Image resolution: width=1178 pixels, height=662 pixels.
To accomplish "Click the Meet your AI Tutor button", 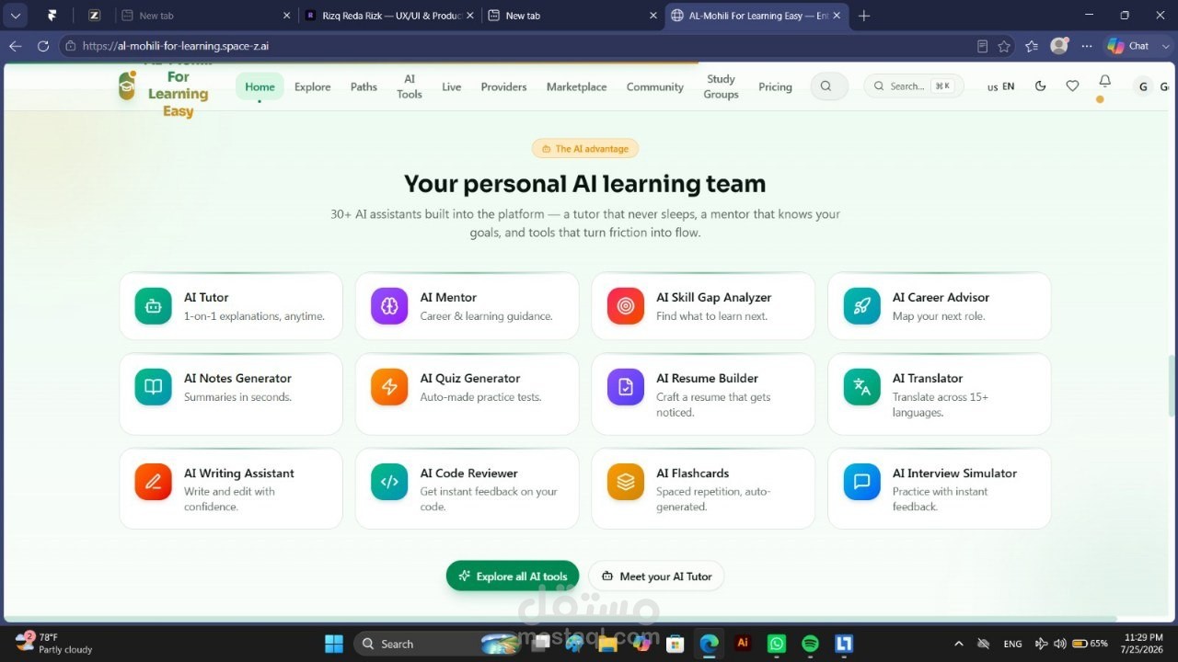I will [656, 576].
